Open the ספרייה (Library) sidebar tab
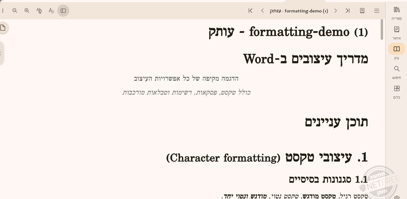The height and width of the screenshot is (199, 407). 397,14
